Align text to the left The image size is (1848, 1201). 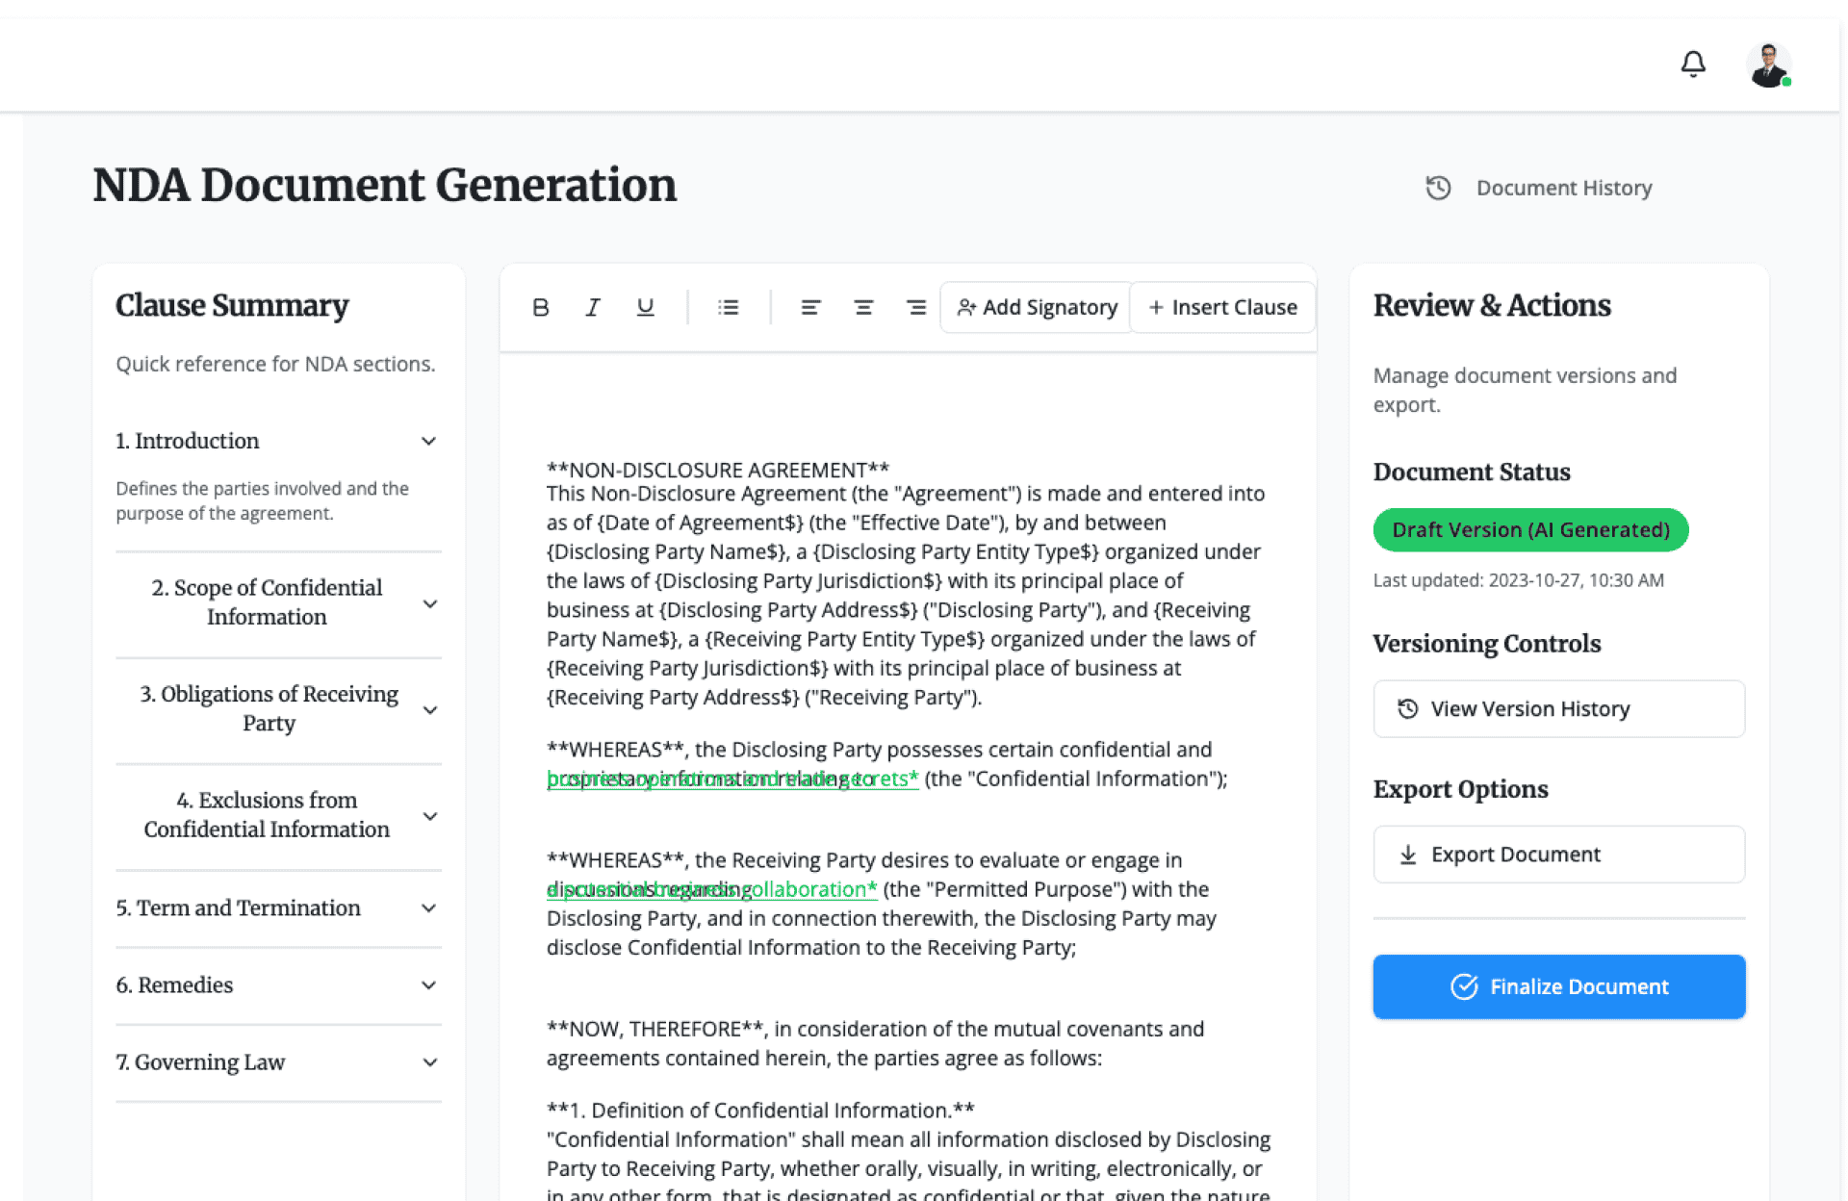[810, 307]
